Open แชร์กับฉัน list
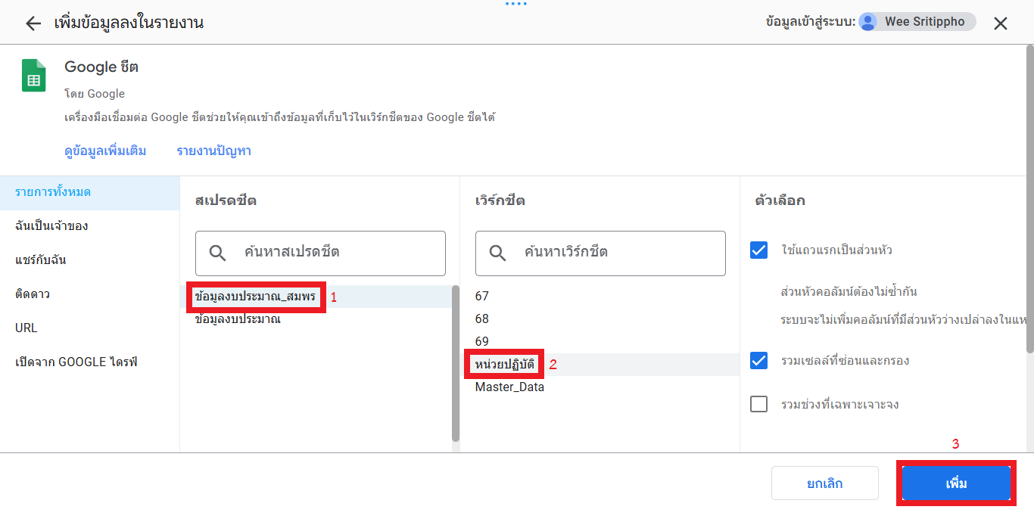This screenshot has height=519, width=1034. coord(41,260)
